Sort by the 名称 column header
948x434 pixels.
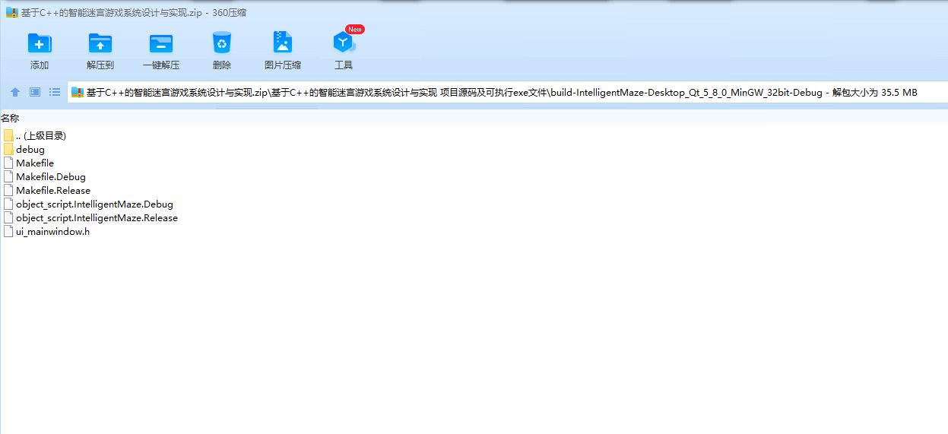tap(10, 118)
